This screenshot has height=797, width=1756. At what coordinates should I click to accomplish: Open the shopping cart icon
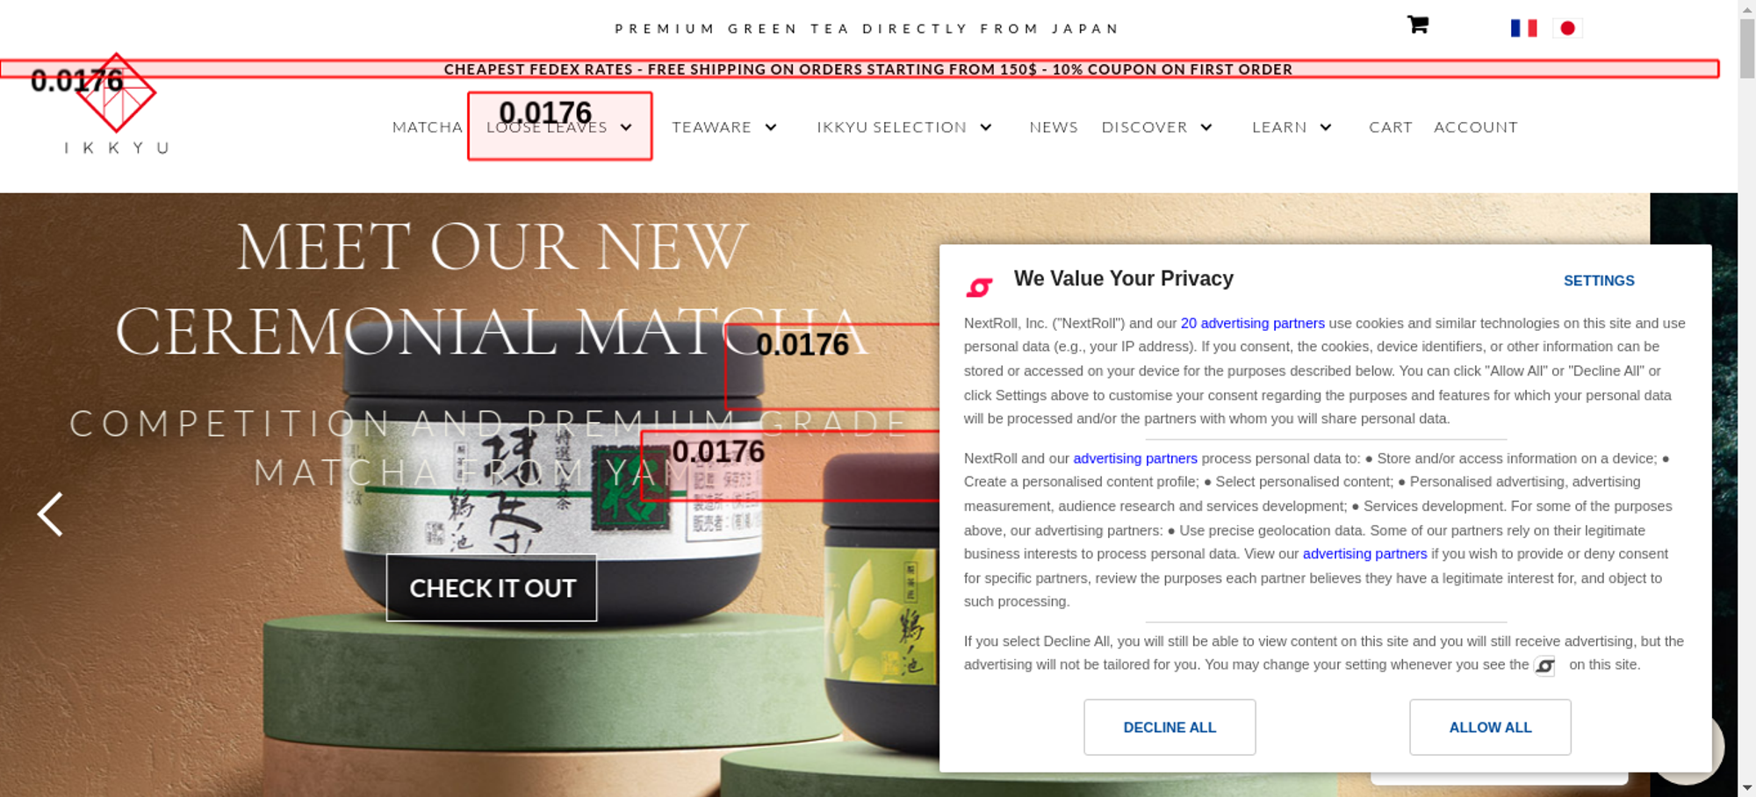point(1418,25)
